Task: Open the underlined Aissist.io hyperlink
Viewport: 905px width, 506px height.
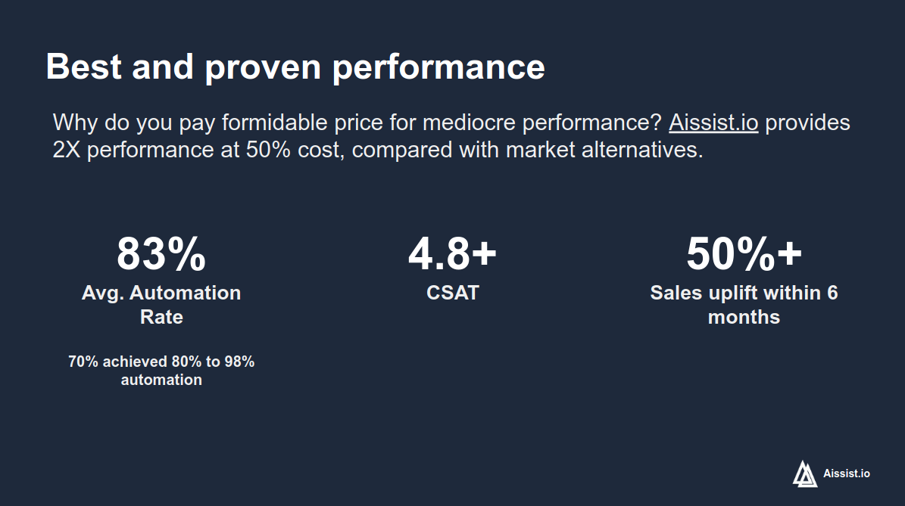Action: click(713, 123)
